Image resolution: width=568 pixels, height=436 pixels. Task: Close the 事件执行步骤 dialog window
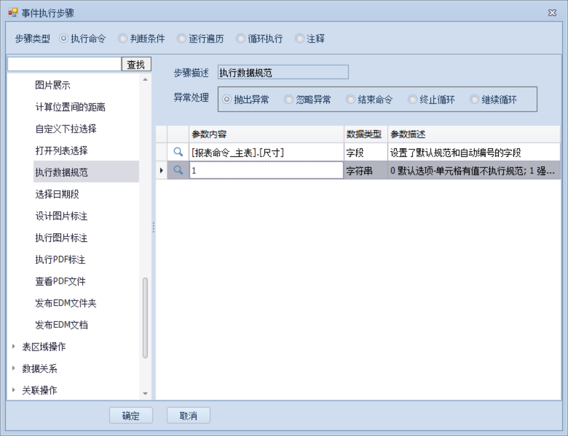coord(552,13)
